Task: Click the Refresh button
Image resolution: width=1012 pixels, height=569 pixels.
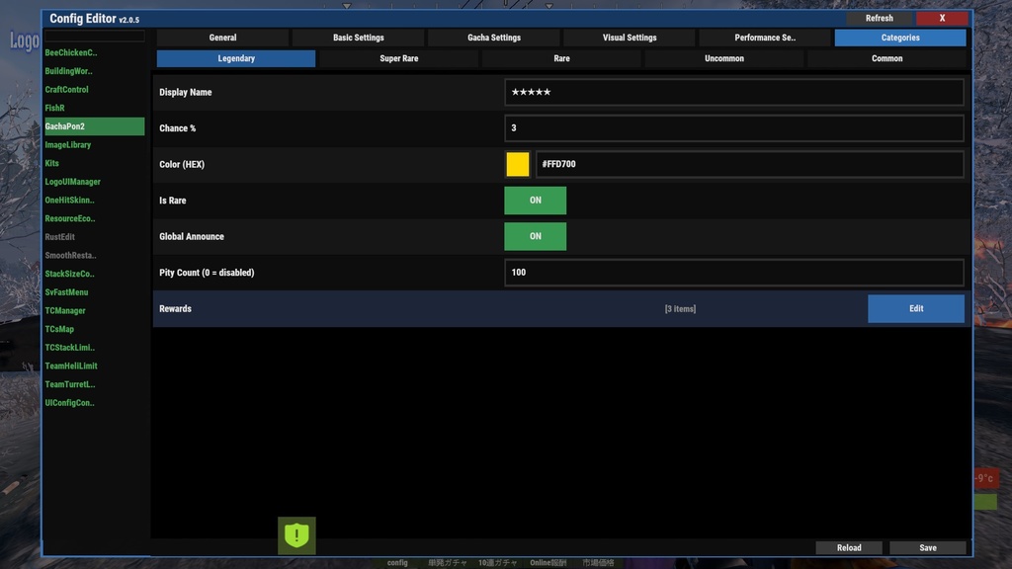Action: click(879, 18)
